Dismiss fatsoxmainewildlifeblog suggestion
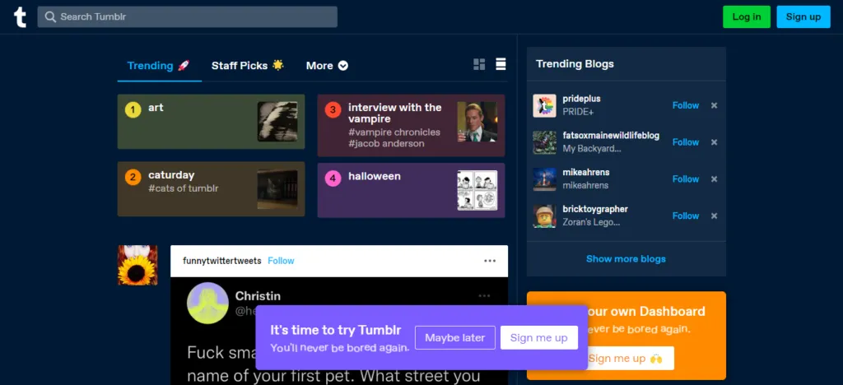The height and width of the screenshot is (385, 843). click(714, 142)
